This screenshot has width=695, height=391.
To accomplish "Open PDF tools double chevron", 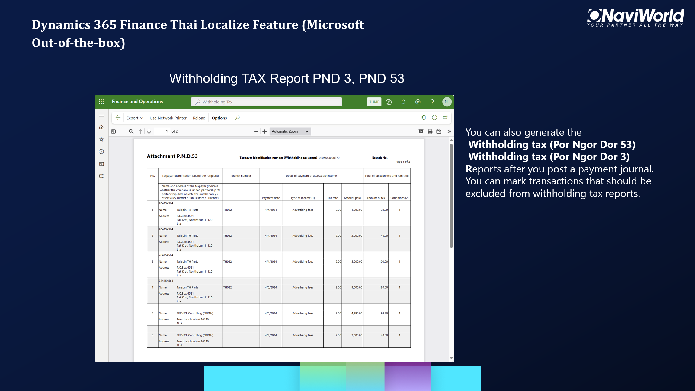I will click(449, 131).
